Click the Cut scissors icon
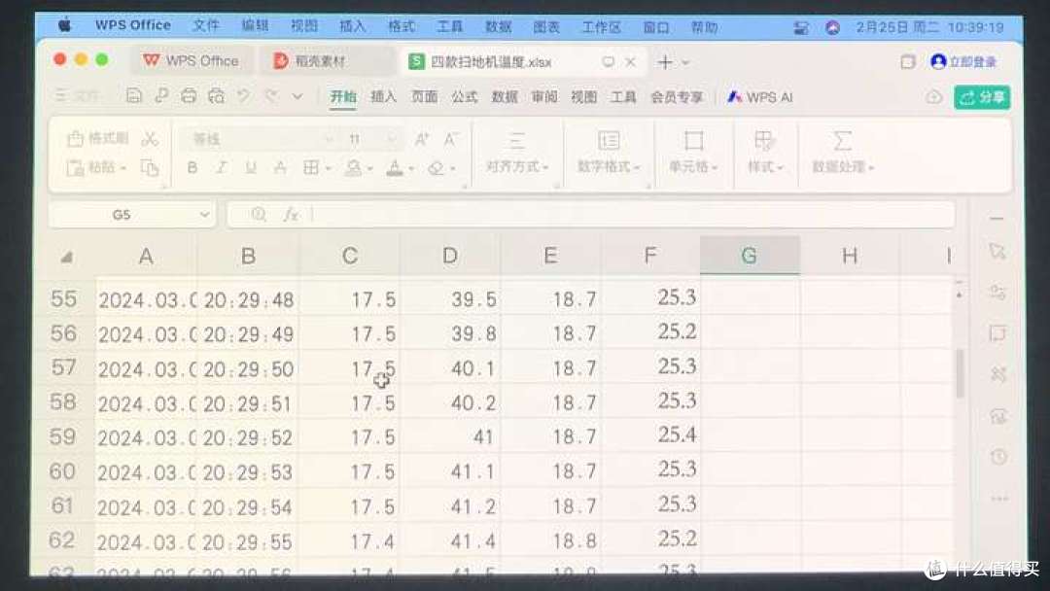This screenshot has width=1050, height=591. click(x=150, y=139)
